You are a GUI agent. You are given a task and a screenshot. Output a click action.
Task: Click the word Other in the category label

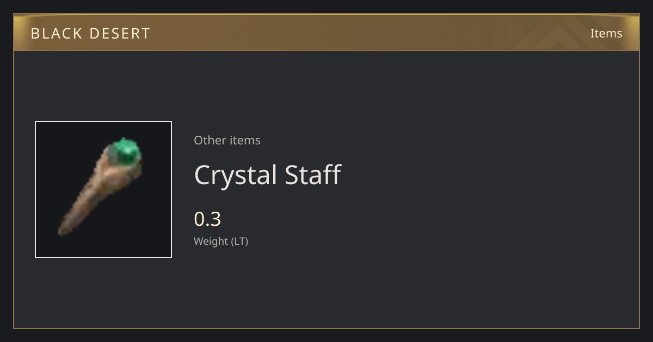coord(210,140)
